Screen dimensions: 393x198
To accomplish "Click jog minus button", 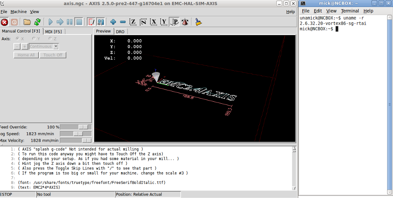I will click(x=17, y=47).
